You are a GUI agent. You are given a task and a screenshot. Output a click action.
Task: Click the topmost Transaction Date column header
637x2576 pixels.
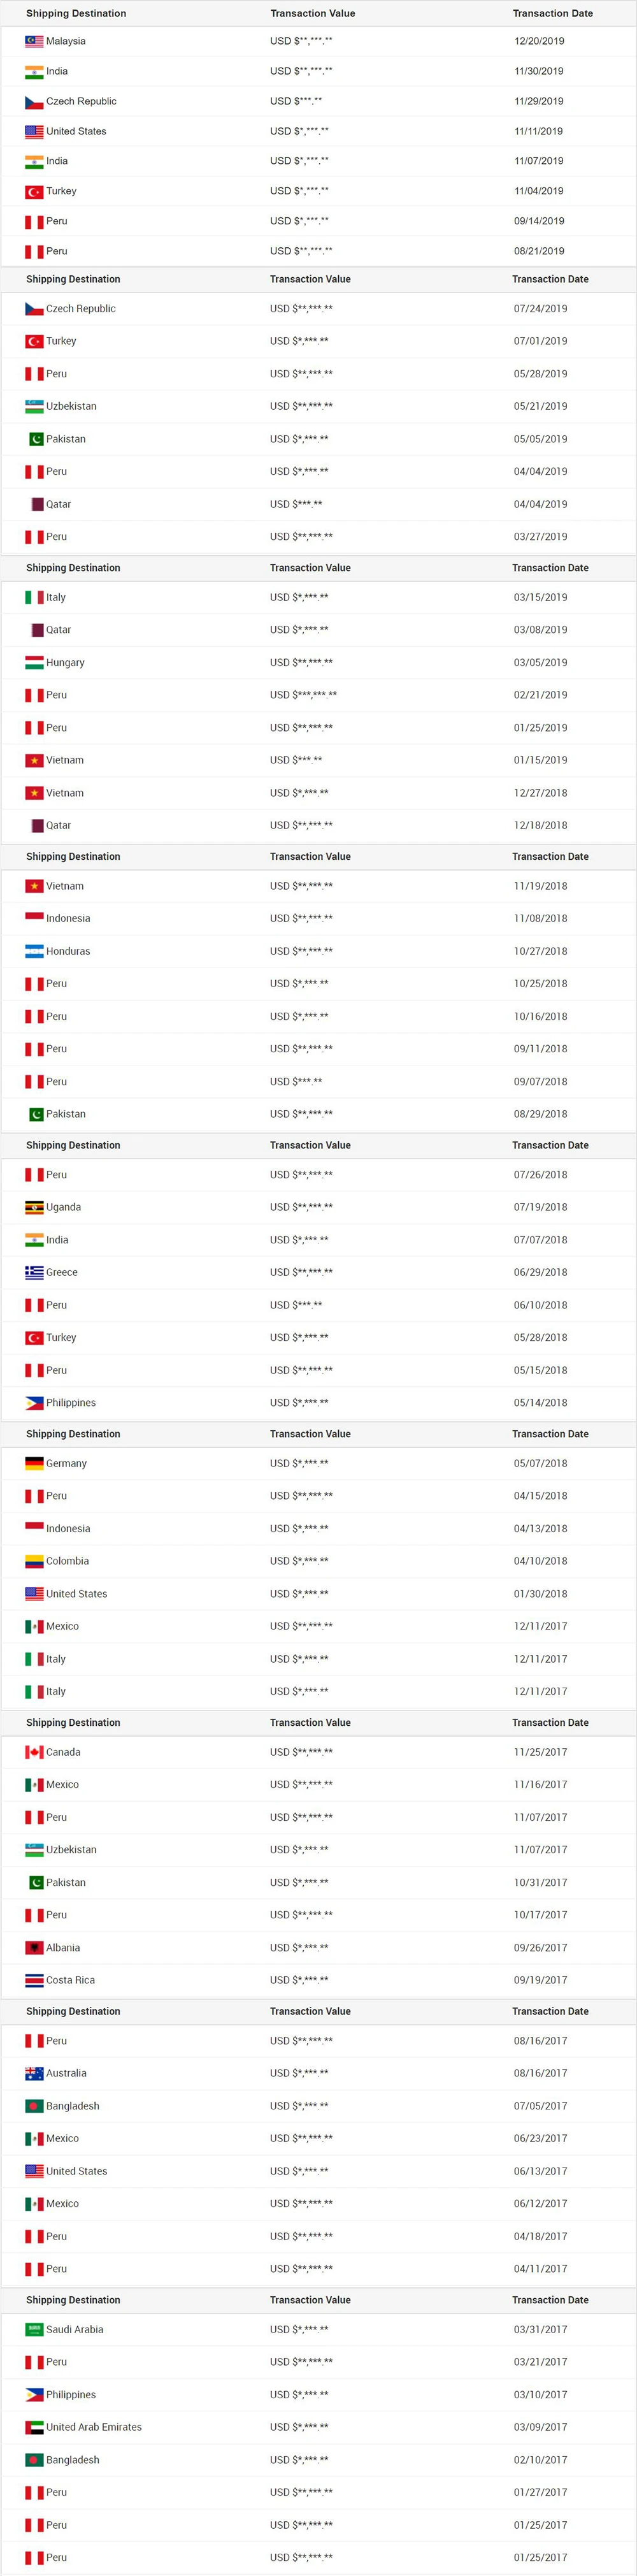tap(553, 13)
